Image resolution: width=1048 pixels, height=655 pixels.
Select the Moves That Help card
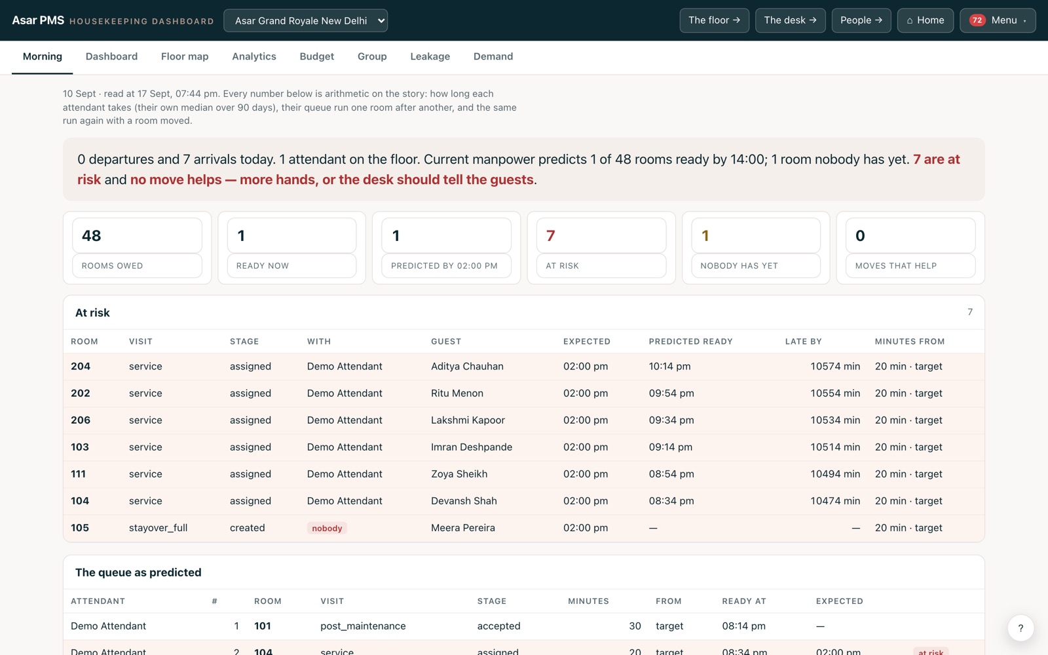[910, 248]
